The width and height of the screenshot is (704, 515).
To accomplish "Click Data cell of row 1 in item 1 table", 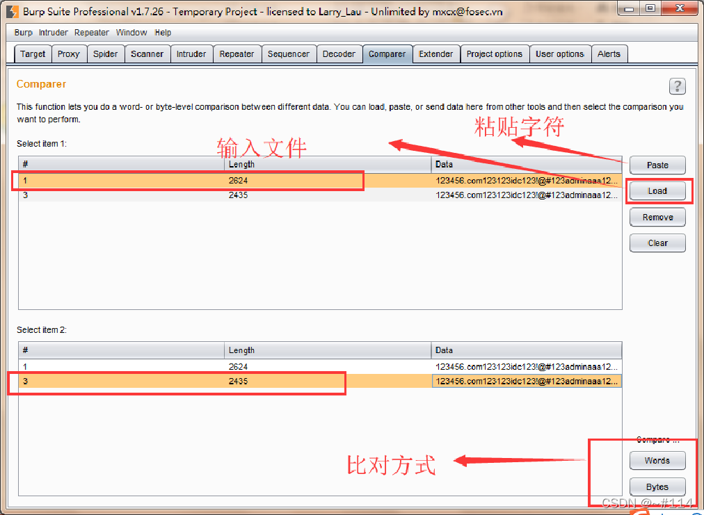I will click(527, 181).
